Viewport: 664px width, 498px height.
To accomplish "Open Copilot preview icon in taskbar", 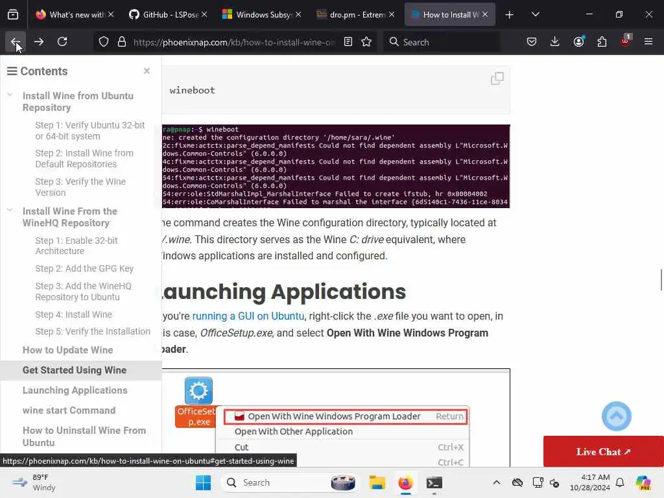I will pos(643,482).
